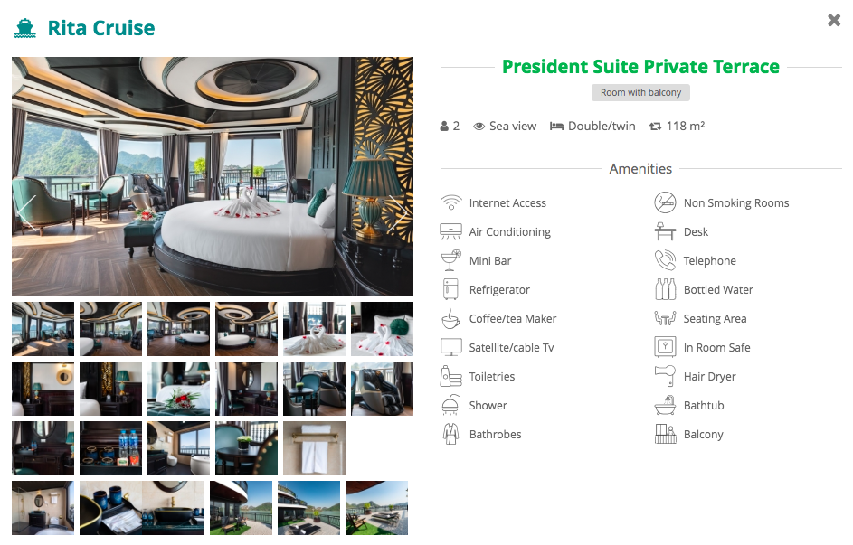The image size is (853, 545).
Task: Show the previous photo with left arrow
Action: pos(26,213)
